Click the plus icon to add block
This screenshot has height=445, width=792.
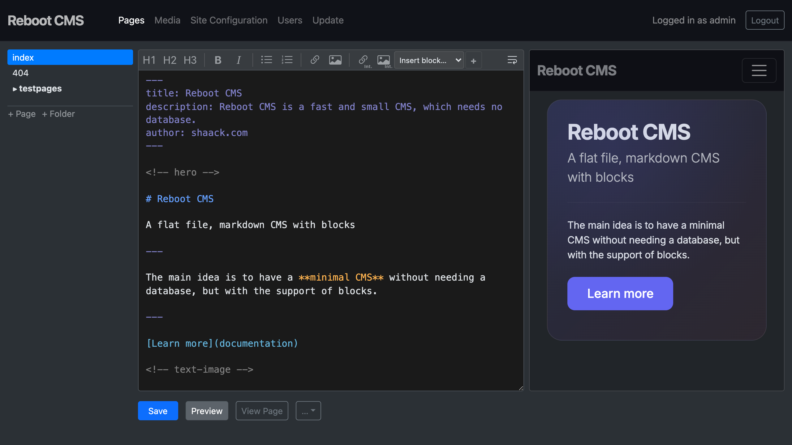(x=473, y=61)
